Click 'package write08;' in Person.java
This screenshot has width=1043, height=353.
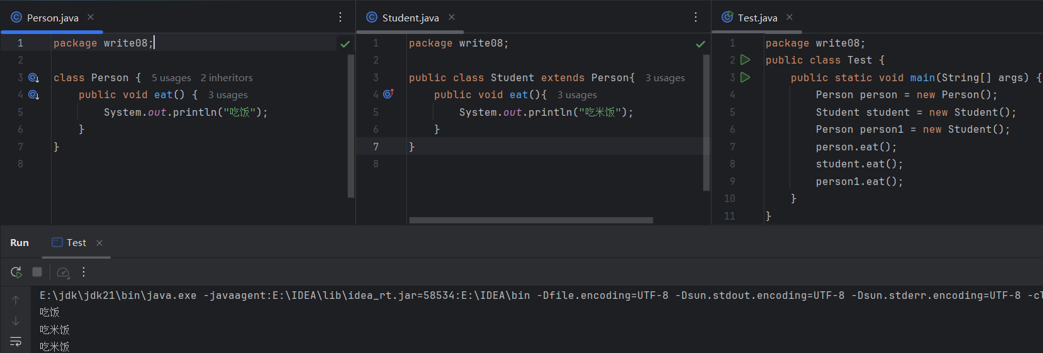103,43
